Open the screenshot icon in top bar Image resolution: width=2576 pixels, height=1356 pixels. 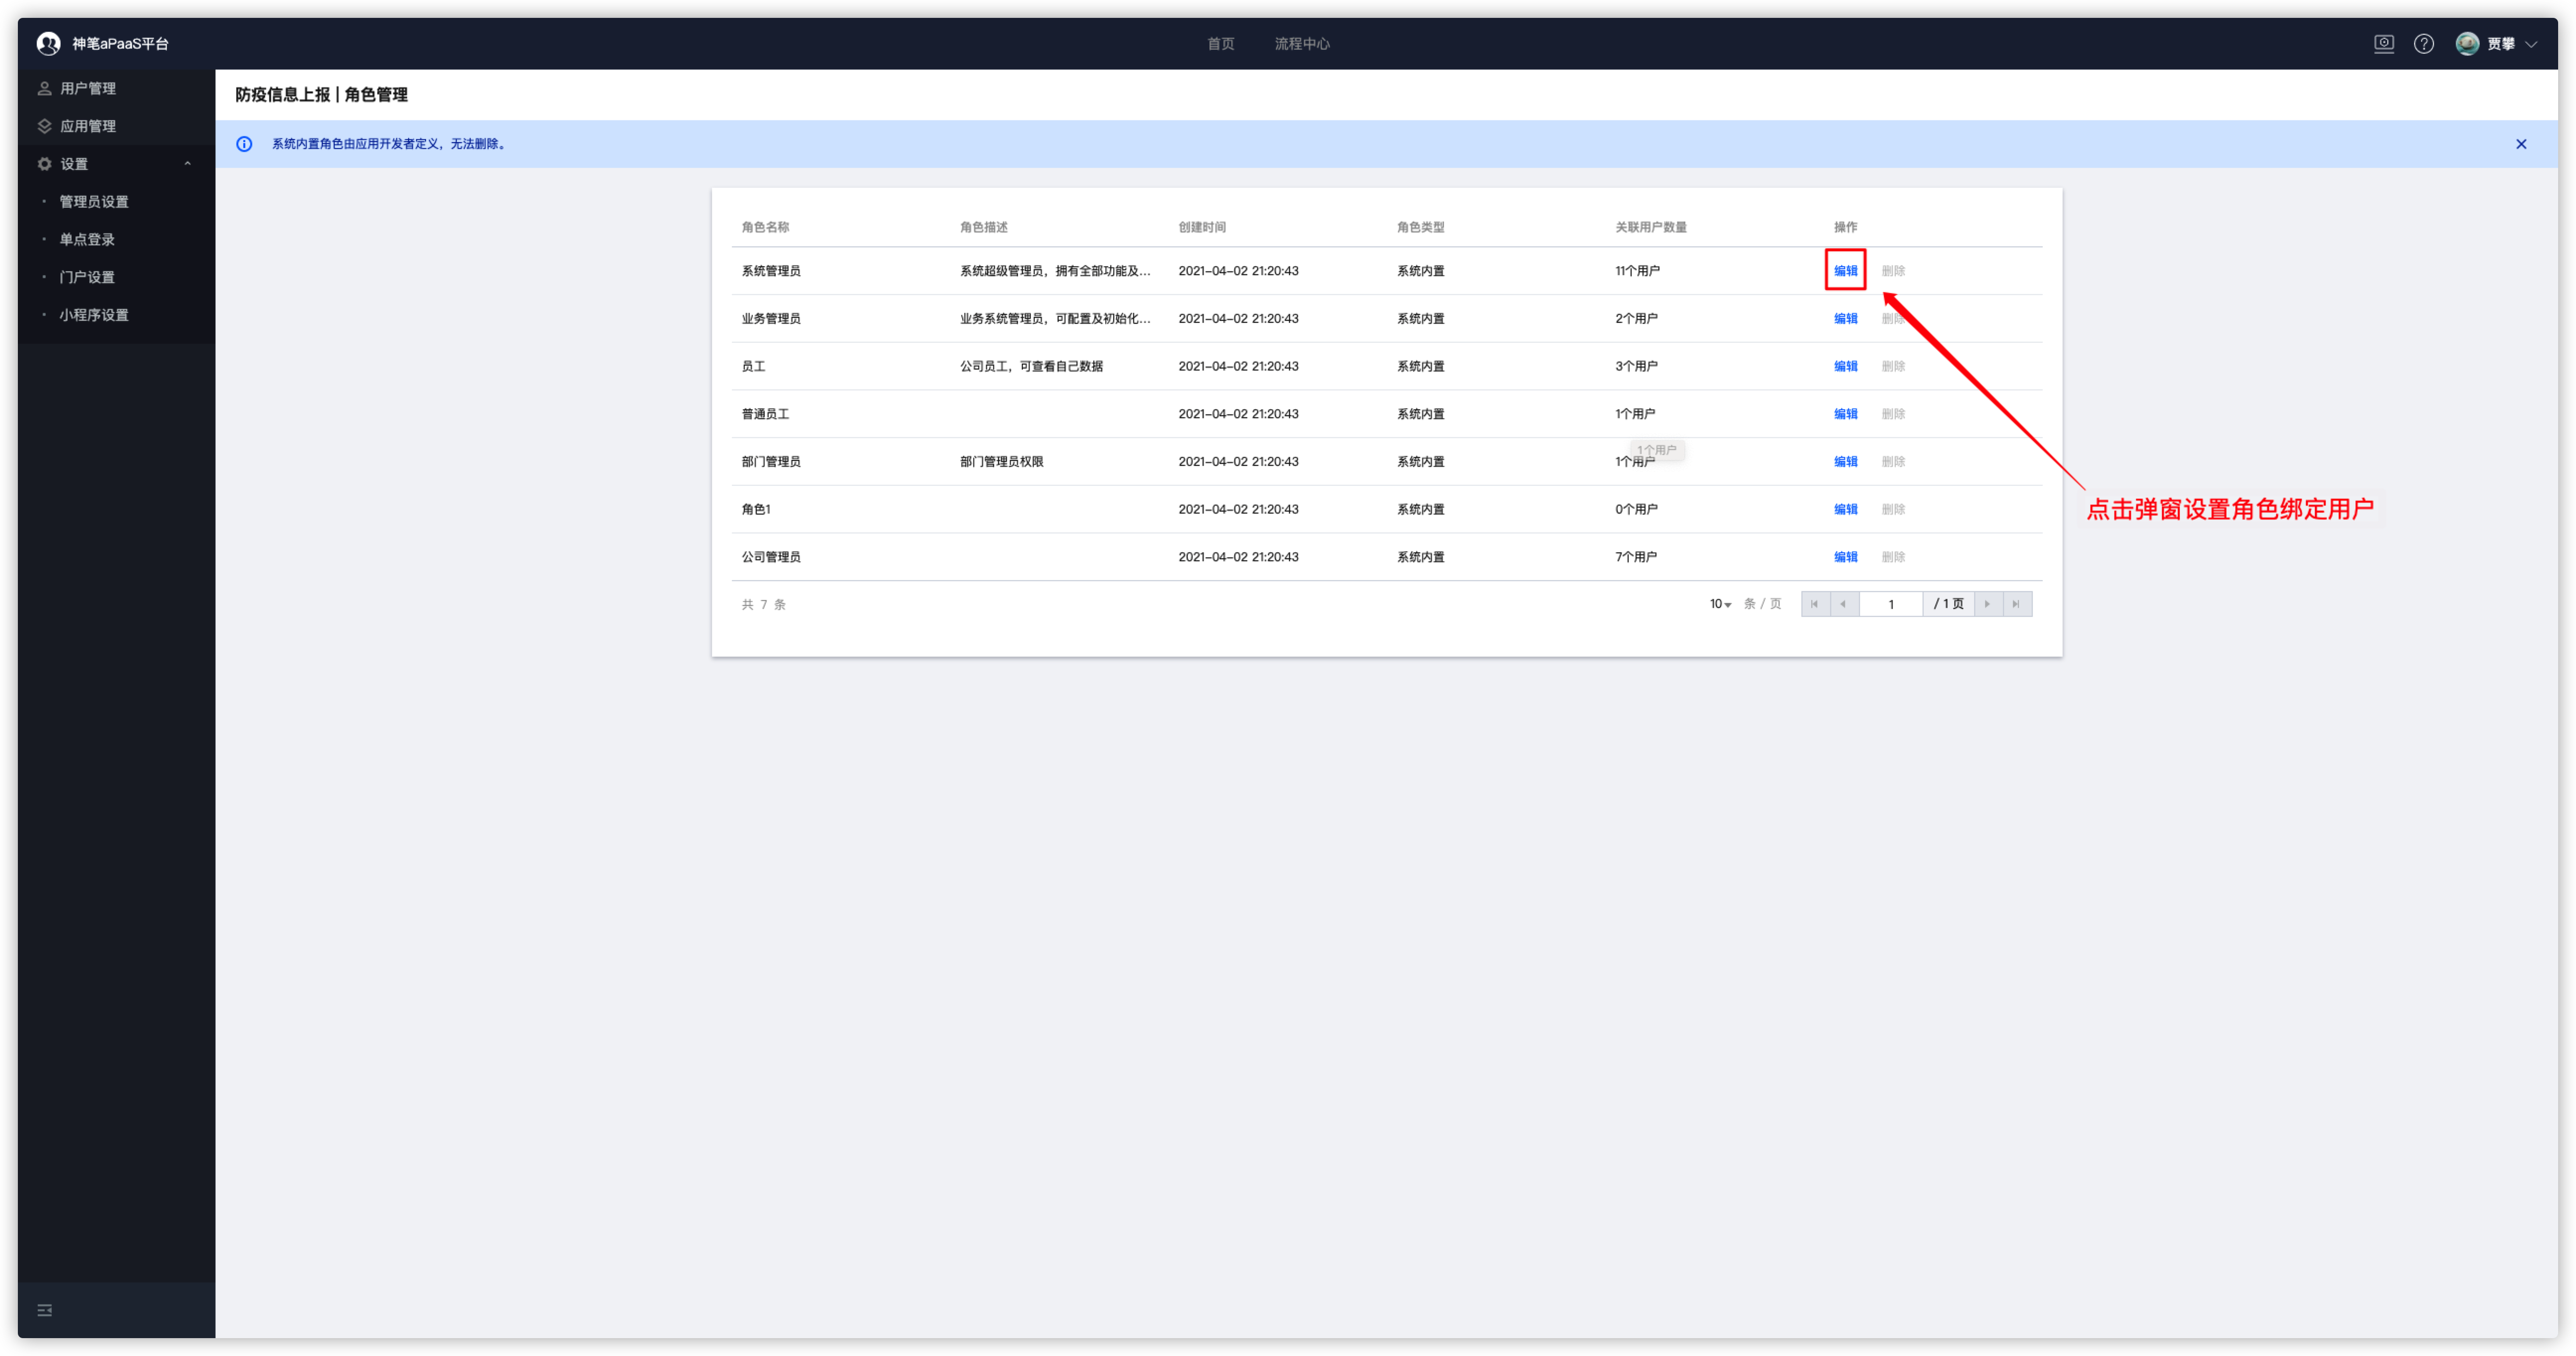[2384, 43]
